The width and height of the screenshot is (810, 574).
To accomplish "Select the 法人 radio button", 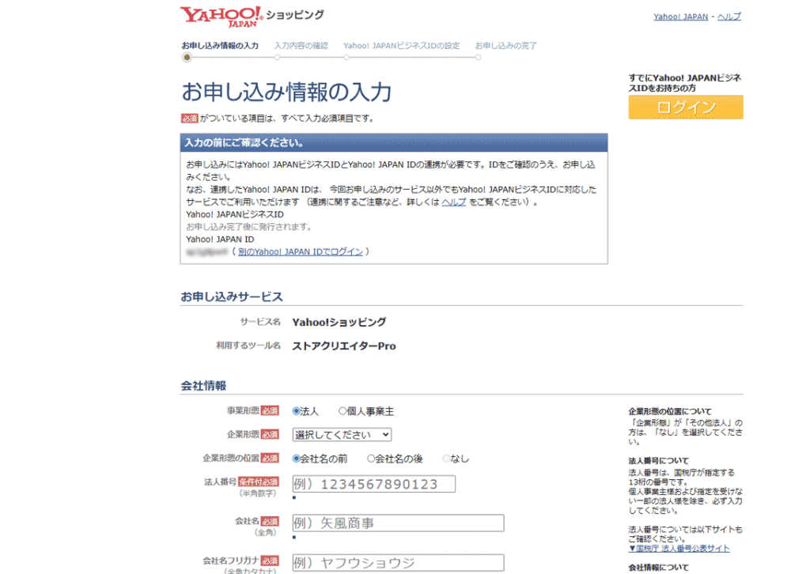I will pos(297,411).
